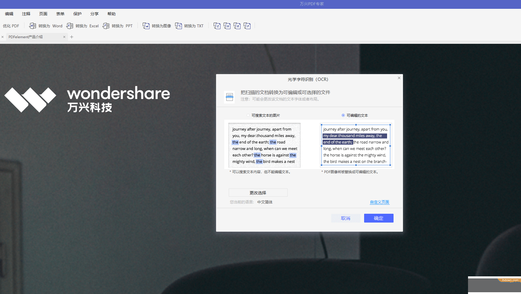Open the 保护 menu
This screenshot has width=521, height=294.
[77, 14]
